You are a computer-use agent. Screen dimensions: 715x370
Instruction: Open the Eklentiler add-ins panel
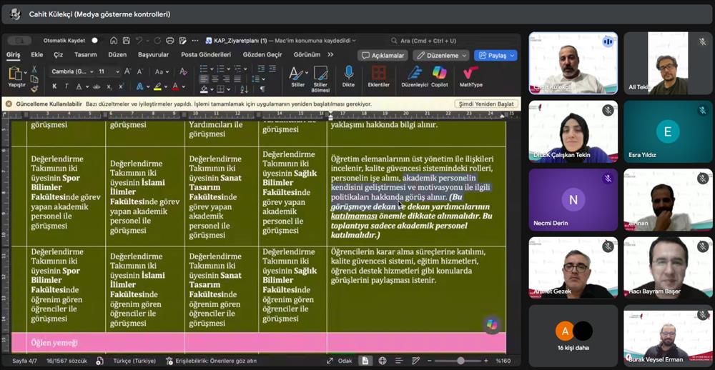[x=378, y=73]
